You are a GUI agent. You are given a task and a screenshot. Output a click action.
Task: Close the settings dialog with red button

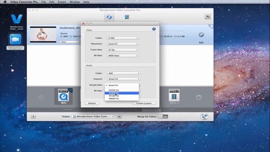pos(84,24)
